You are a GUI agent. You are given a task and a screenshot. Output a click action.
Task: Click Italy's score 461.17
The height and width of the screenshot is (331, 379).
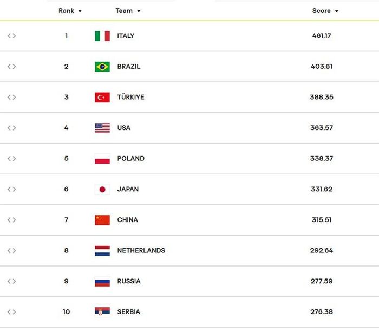pos(322,36)
